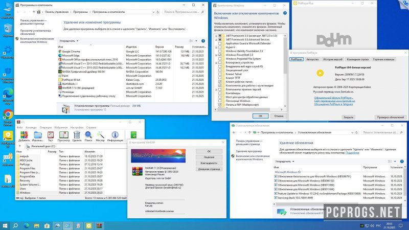Enable the Hyper-V checkbox

[x=220, y=47]
